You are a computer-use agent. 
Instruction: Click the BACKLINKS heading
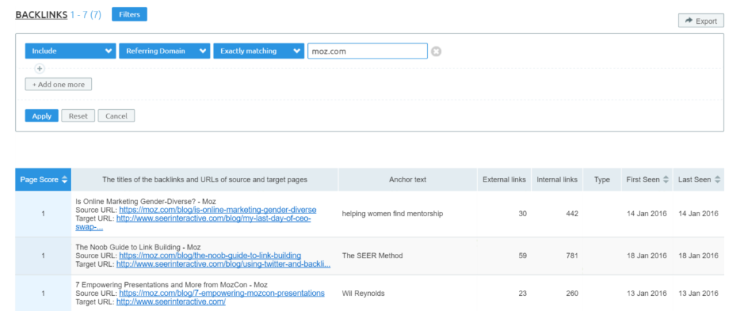tap(41, 14)
